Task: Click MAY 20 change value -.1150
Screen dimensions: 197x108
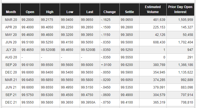Action: (x=106, y=35)
